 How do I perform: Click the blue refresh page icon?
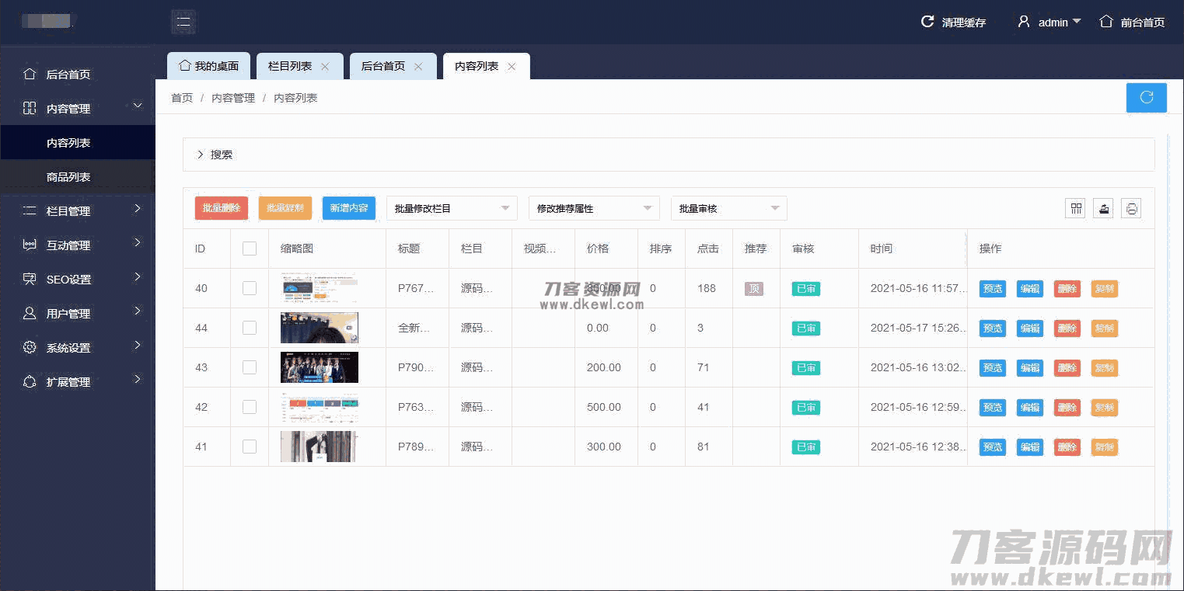point(1146,98)
